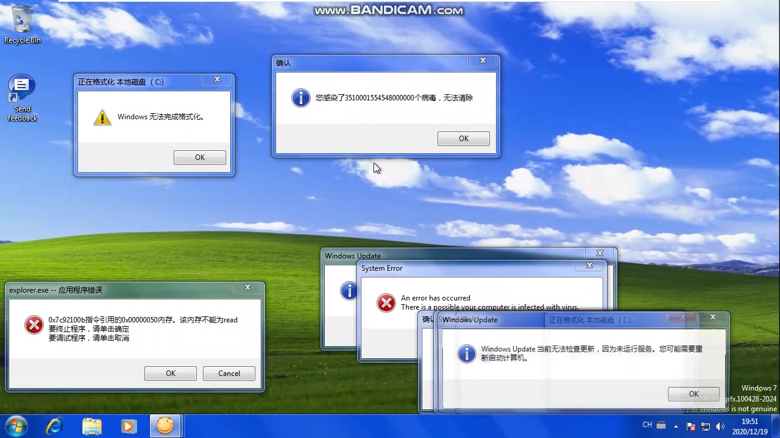
Task: Click the info icon beside 您感染了 message
Action: click(301, 98)
